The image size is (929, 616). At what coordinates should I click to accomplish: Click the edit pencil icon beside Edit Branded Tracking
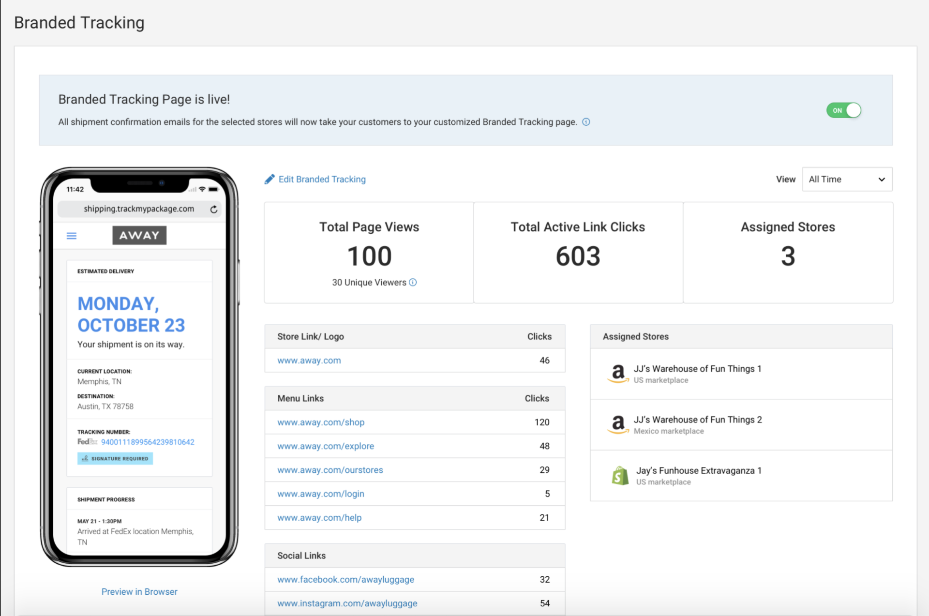coord(270,179)
